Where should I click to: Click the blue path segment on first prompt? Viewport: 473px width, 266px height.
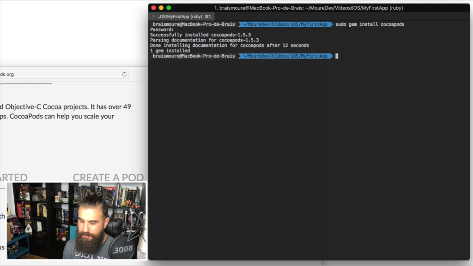[285, 24]
